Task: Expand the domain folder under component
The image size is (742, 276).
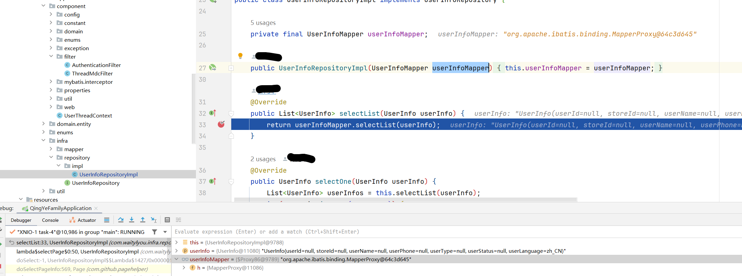Action: [51, 31]
